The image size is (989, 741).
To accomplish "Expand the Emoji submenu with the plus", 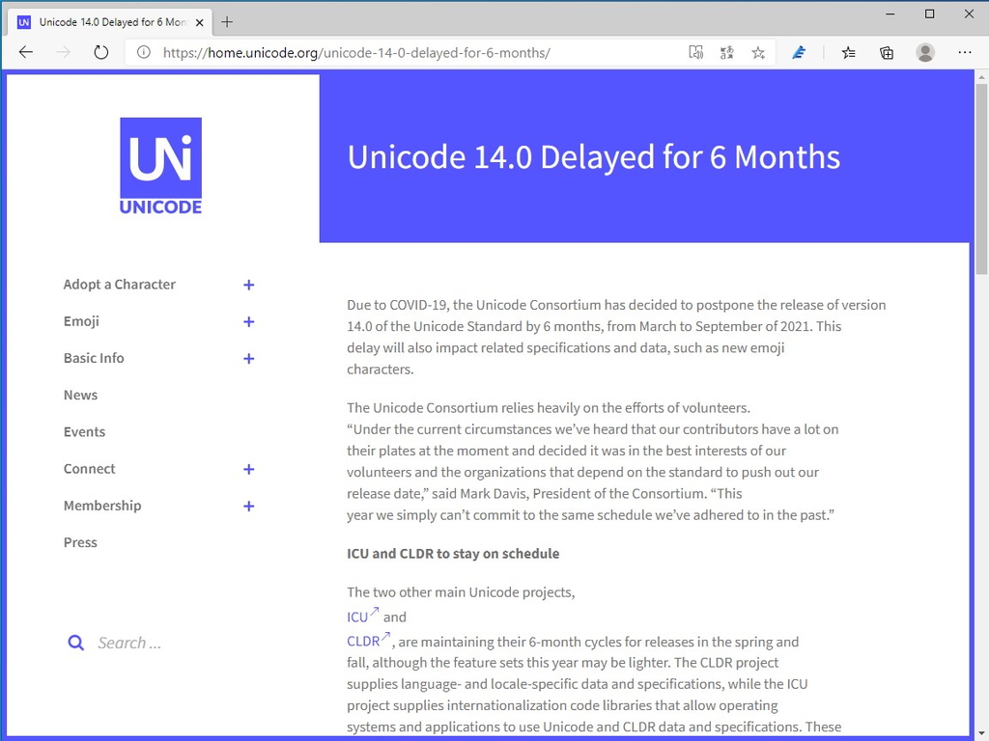I will point(248,321).
